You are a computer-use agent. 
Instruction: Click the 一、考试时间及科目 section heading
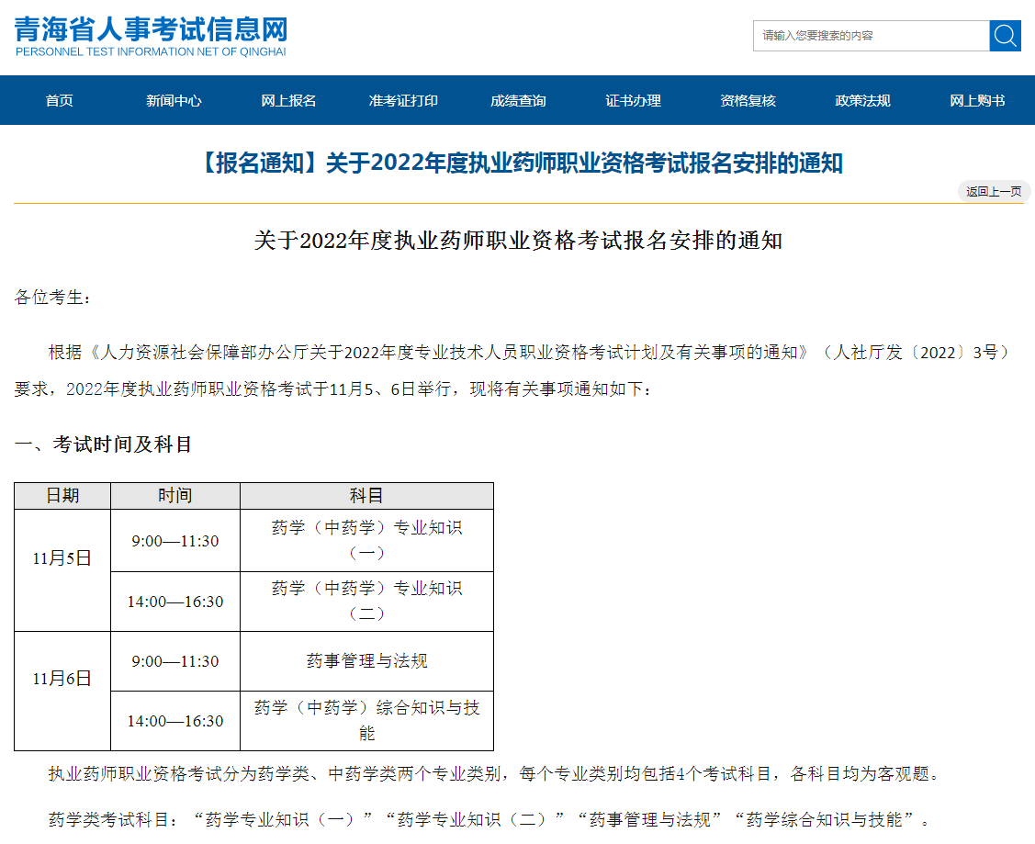[x=103, y=445]
